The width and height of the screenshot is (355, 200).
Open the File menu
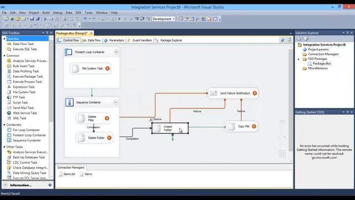[4, 13]
